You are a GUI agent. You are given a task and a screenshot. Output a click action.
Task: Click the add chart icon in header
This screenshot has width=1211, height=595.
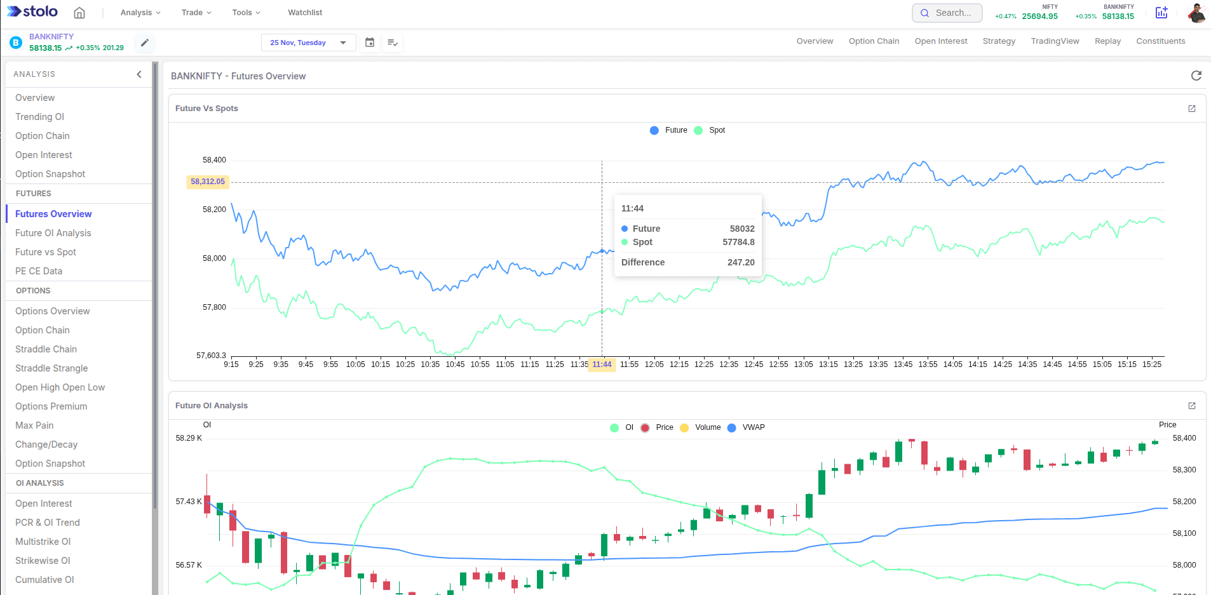click(x=1161, y=13)
